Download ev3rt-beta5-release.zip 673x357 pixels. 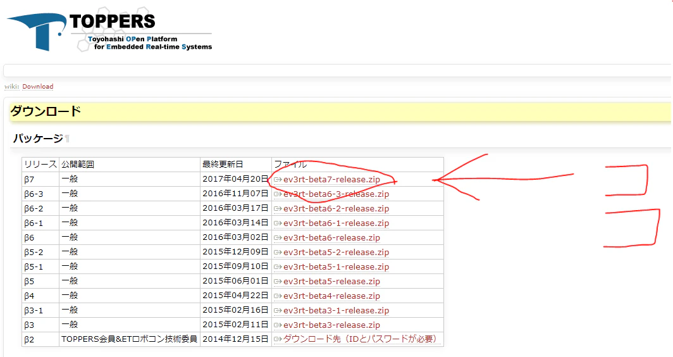pyautogui.click(x=331, y=282)
